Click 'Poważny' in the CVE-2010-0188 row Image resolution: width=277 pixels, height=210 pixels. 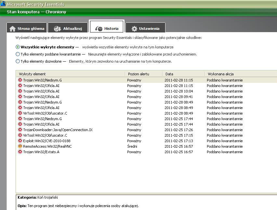[x=134, y=141]
